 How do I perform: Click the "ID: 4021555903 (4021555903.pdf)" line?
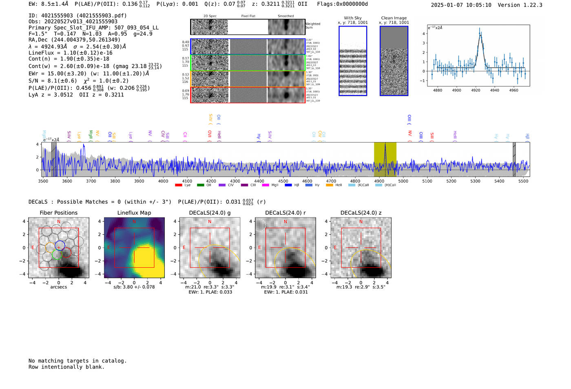(77, 16)
